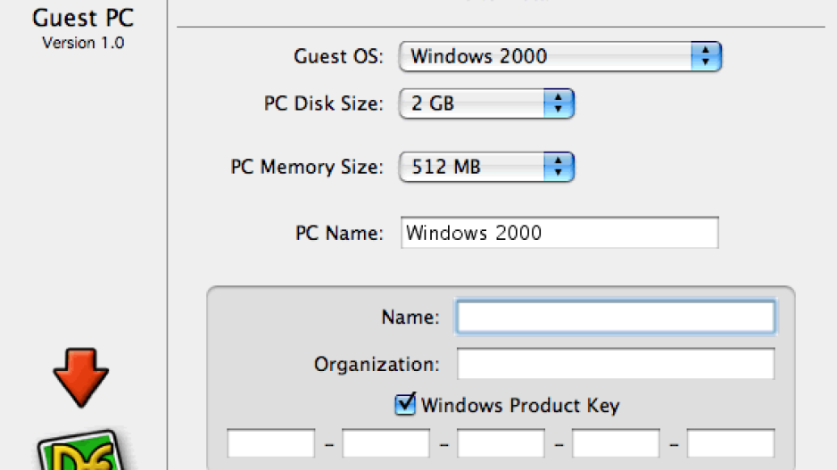Click the PC Name label
The width and height of the screenshot is (837, 470).
coord(339,233)
